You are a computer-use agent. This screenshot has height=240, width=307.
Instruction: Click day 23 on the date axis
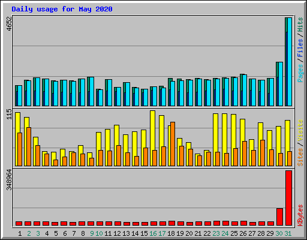pyautogui.click(x=216, y=233)
